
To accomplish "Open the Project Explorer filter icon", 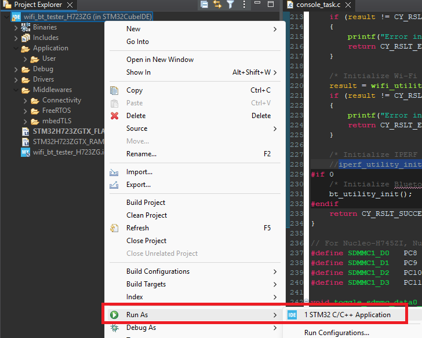I will point(230,5).
